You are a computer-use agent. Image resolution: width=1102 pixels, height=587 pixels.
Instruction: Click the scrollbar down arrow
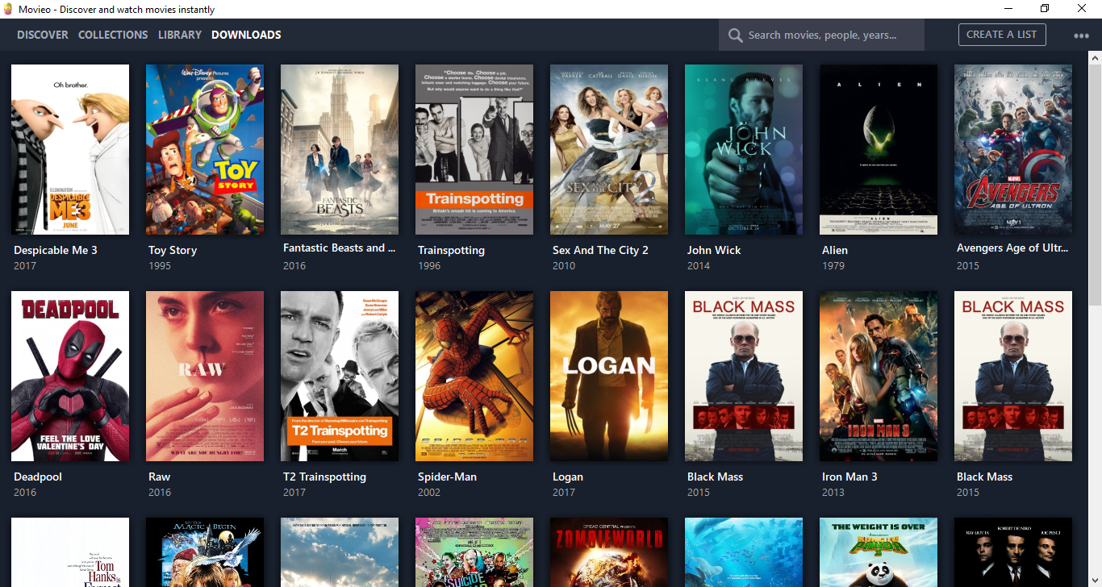click(x=1096, y=580)
